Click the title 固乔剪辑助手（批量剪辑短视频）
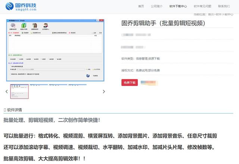The height and width of the screenshot is (164, 239). point(164,23)
